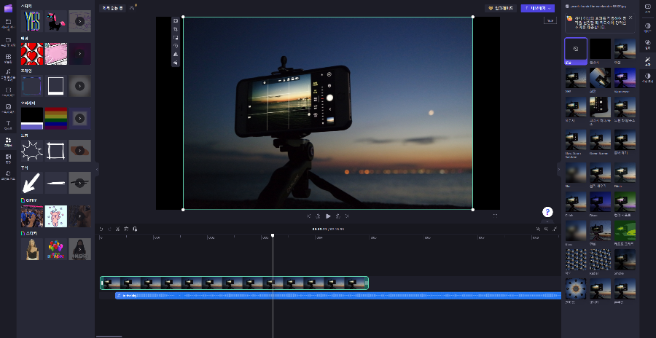Screen dimensions: 656x338
Task: Enter fullscreen preview mode
Action: 495,216
